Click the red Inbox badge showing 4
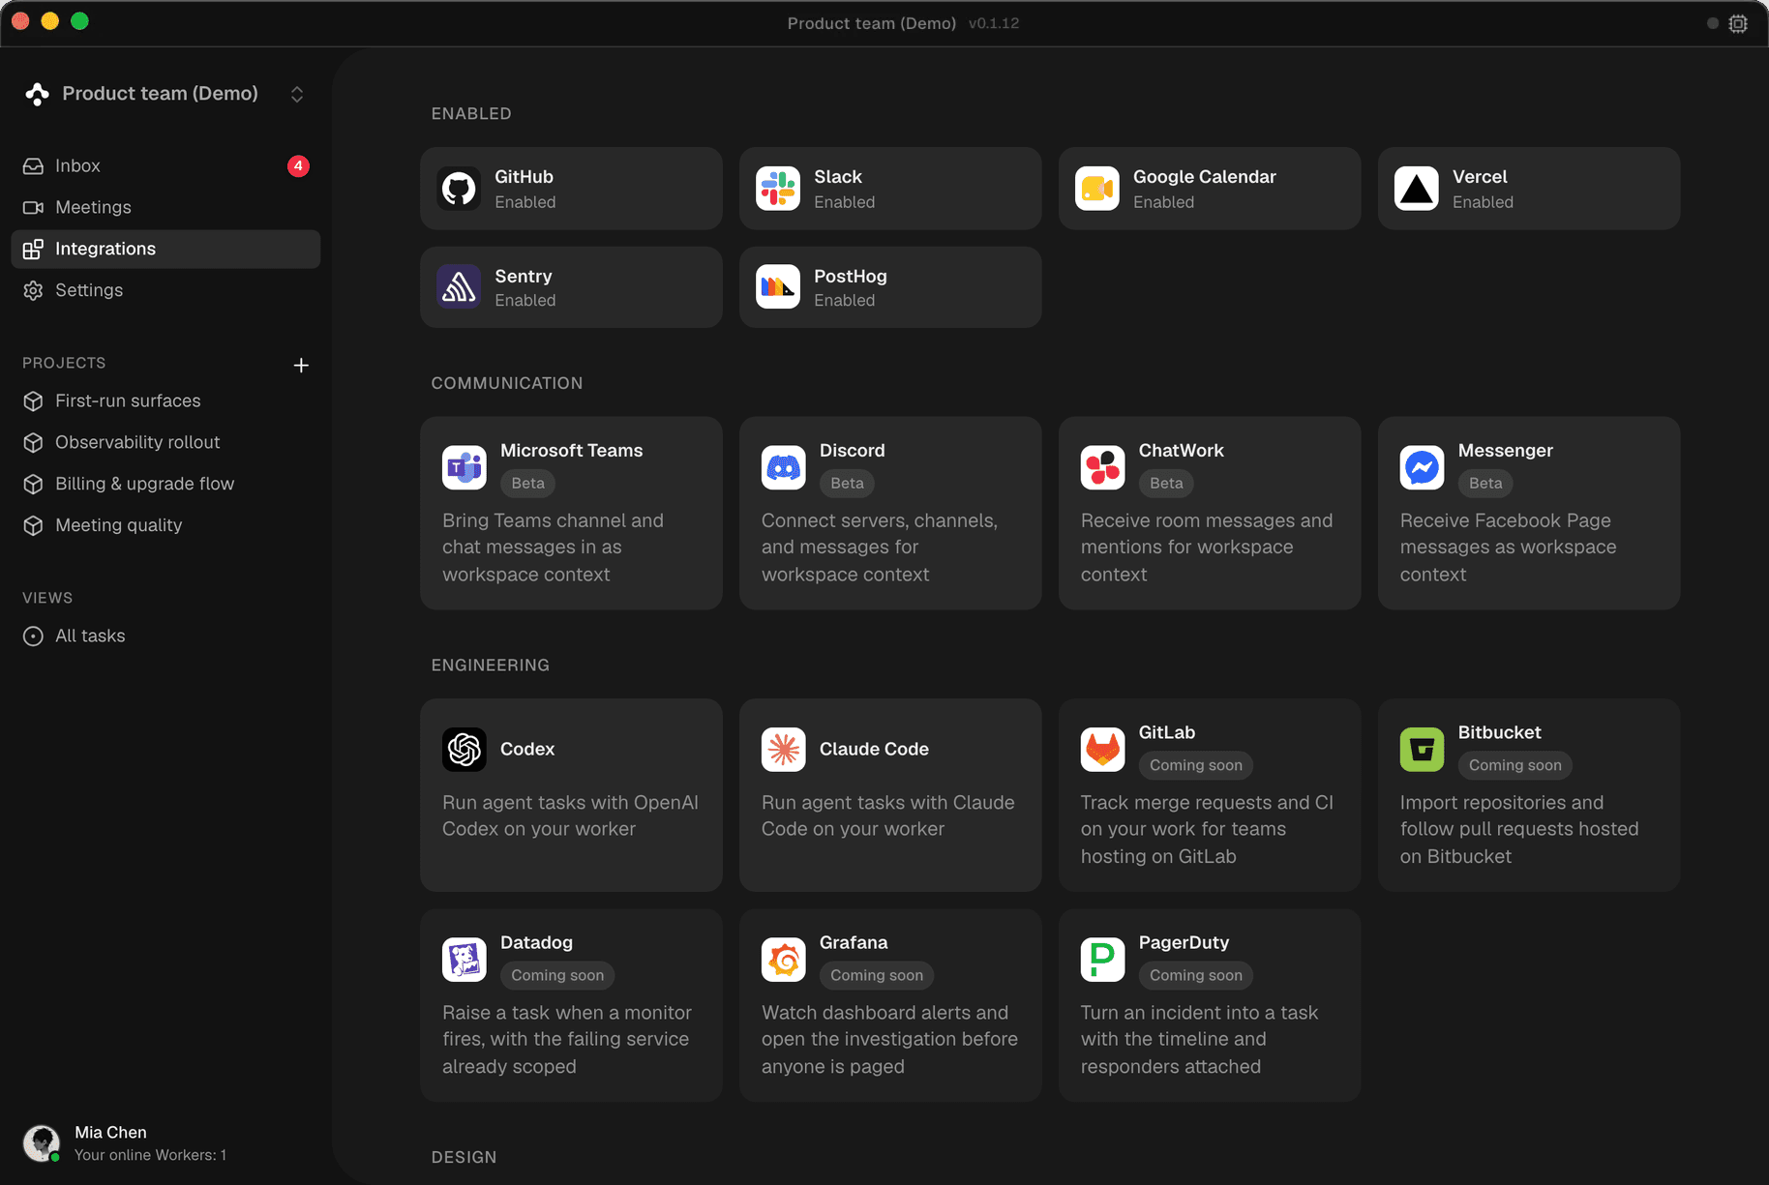 (298, 166)
